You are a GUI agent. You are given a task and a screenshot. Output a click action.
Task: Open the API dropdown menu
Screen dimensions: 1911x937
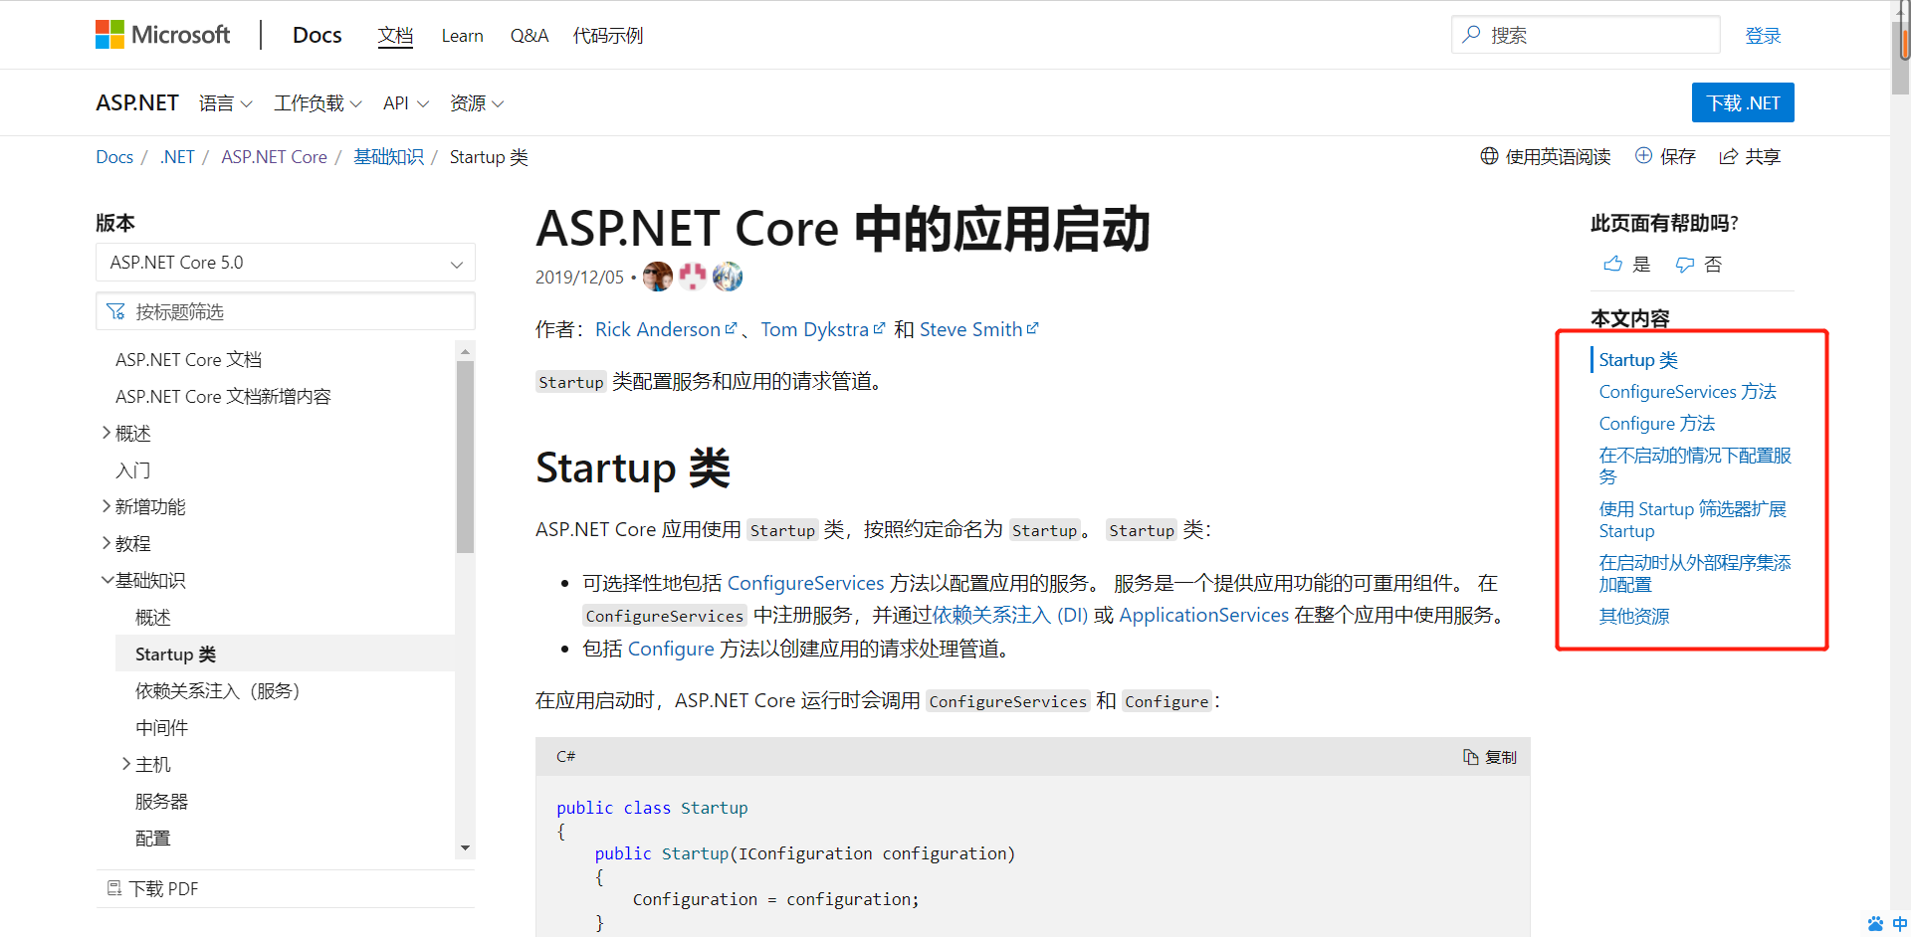coord(406,103)
